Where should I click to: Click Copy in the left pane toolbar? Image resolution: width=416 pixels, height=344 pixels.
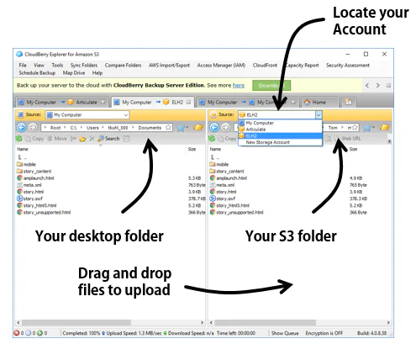[x=34, y=139]
